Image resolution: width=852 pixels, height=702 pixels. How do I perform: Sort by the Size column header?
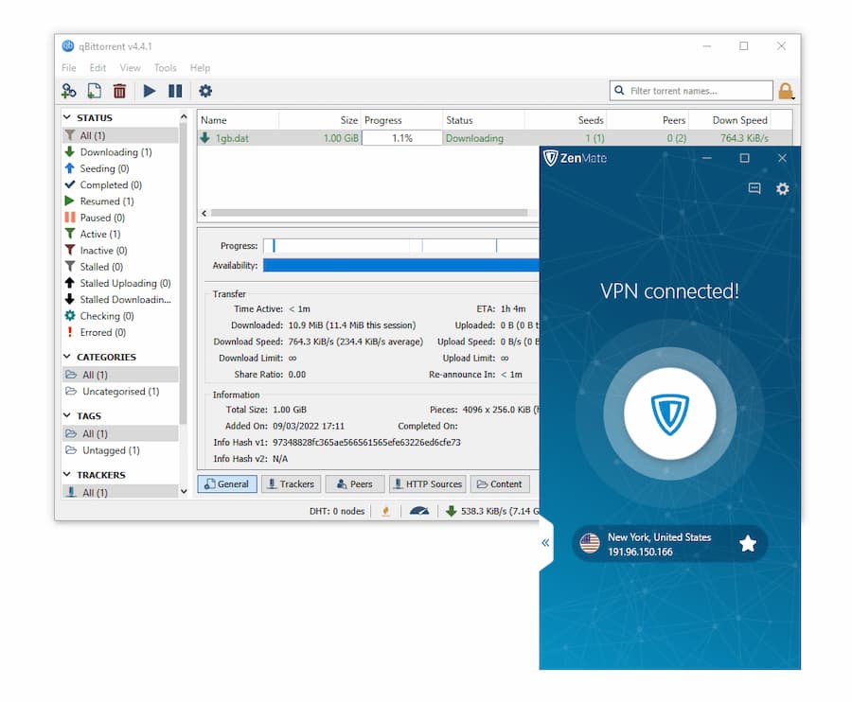click(x=320, y=120)
